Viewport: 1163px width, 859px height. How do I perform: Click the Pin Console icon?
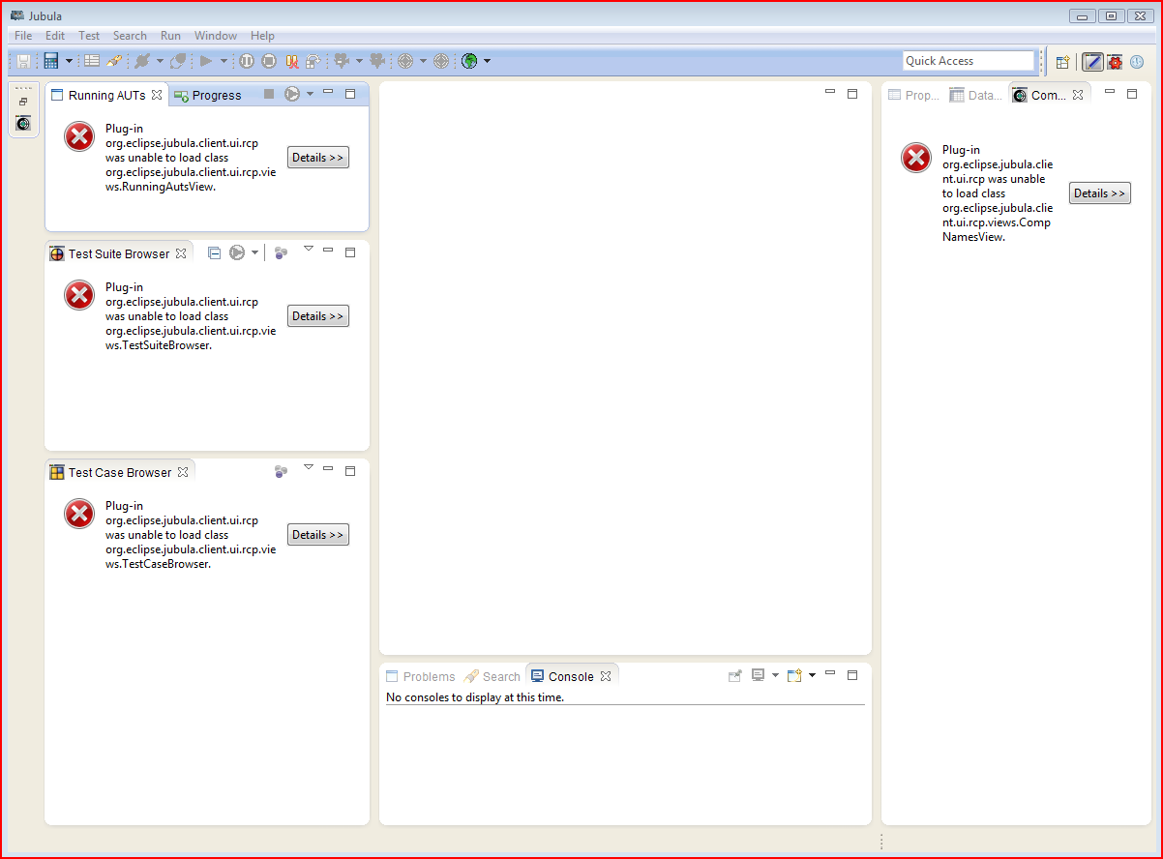point(735,675)
